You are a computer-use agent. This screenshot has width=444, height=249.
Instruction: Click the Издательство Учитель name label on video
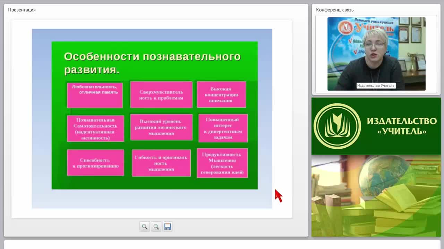click(x=376, y=85)
